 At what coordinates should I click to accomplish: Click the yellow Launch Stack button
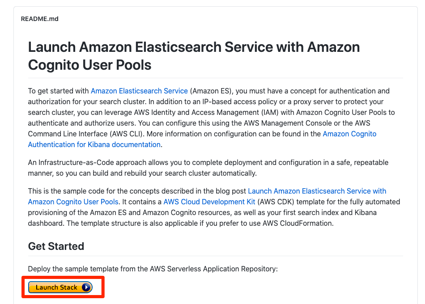coord(60,287)
